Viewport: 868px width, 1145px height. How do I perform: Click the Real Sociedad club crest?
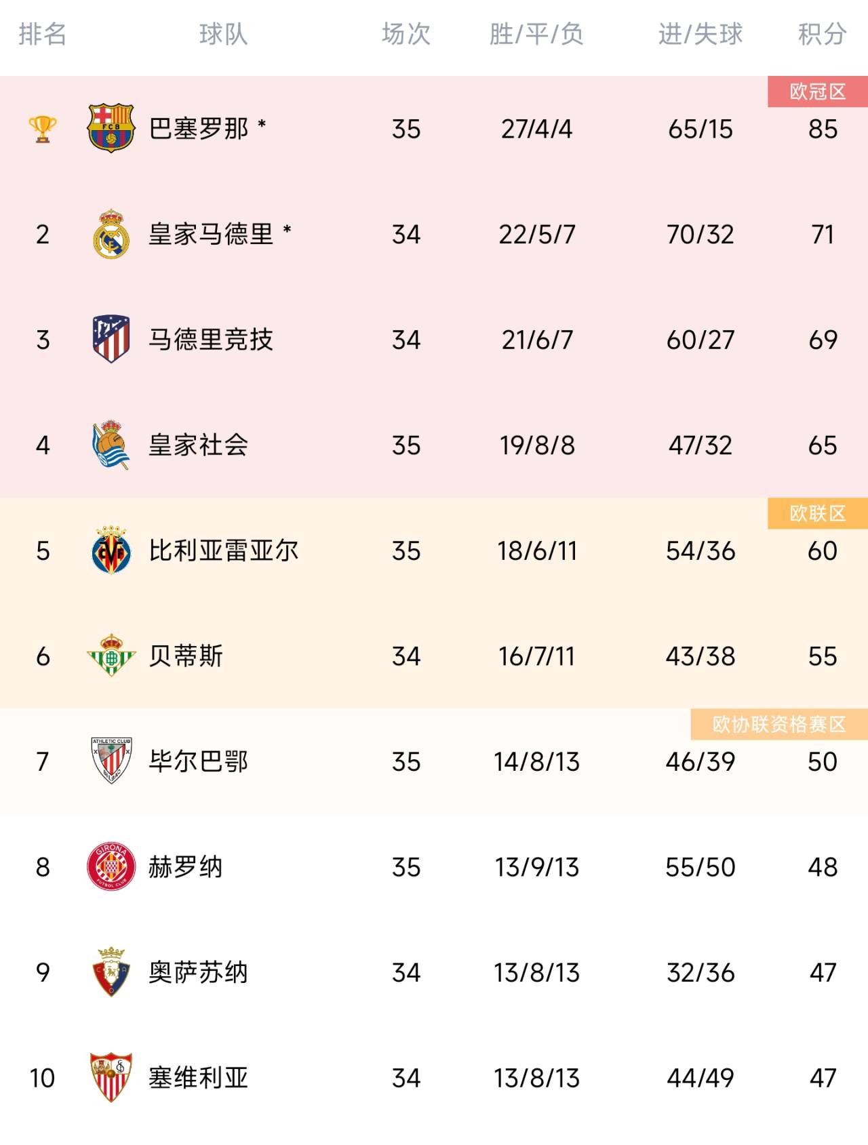[x=111, y=445]
